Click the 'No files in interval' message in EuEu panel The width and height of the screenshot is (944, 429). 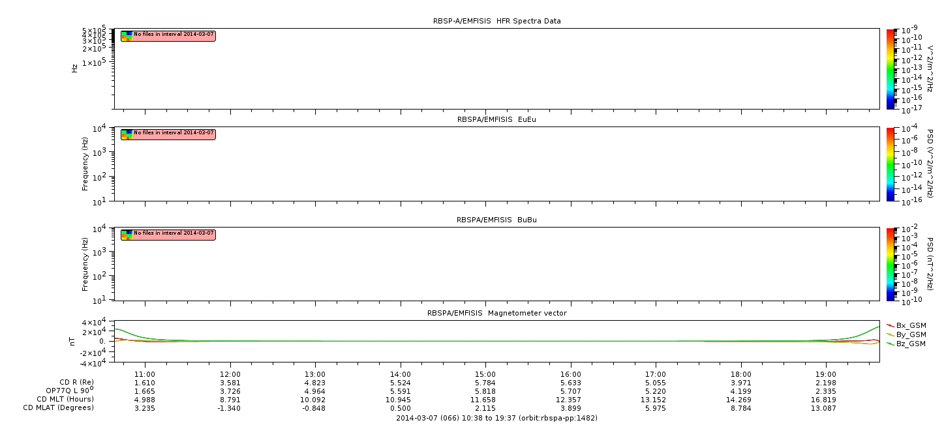pyautogui.click(x=174, y=133)
